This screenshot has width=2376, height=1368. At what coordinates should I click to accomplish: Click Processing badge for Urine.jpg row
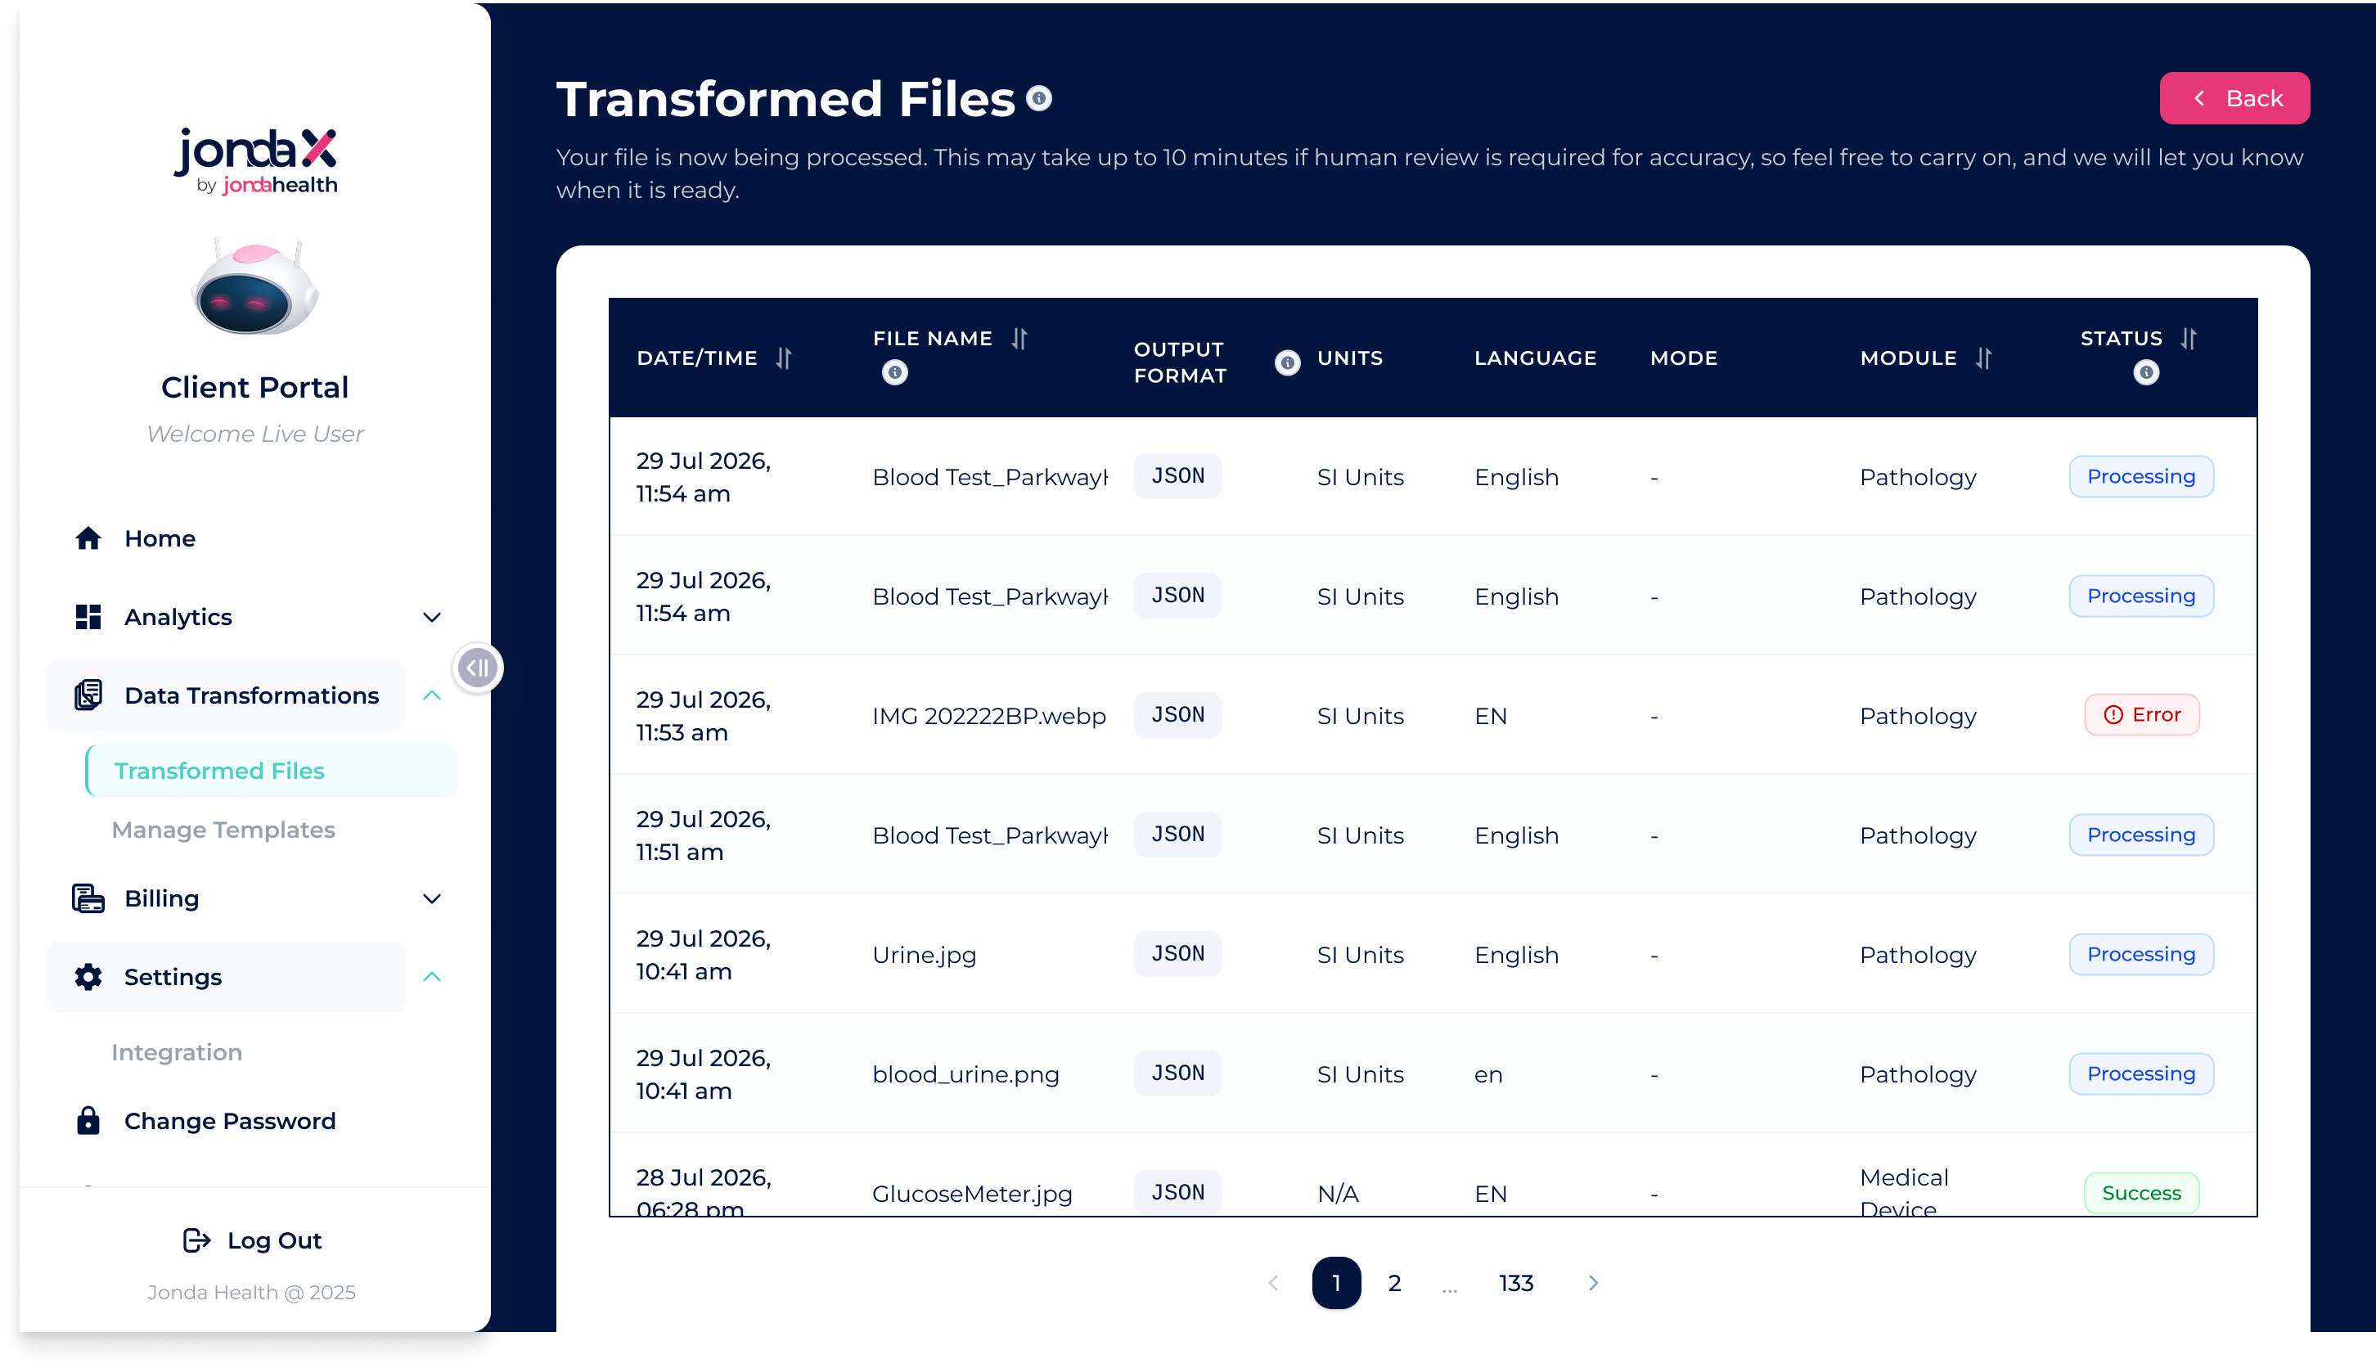tap(2141, 954)
